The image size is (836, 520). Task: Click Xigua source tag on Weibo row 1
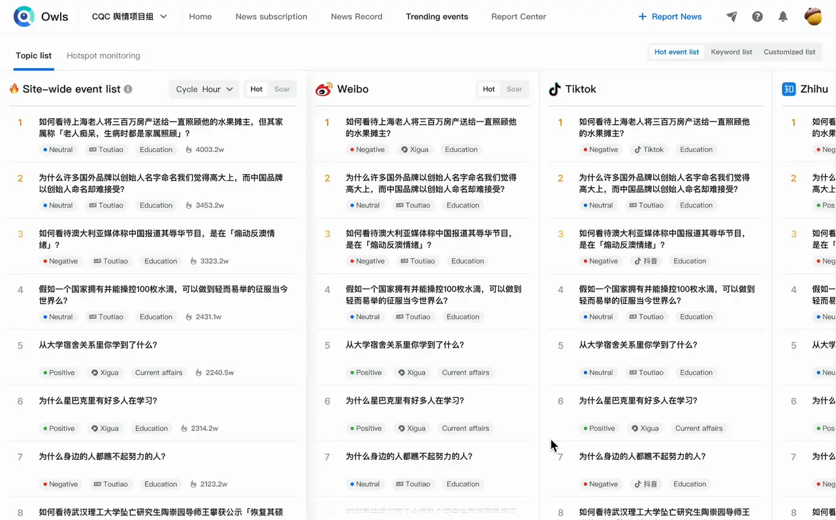pos(415,149)
